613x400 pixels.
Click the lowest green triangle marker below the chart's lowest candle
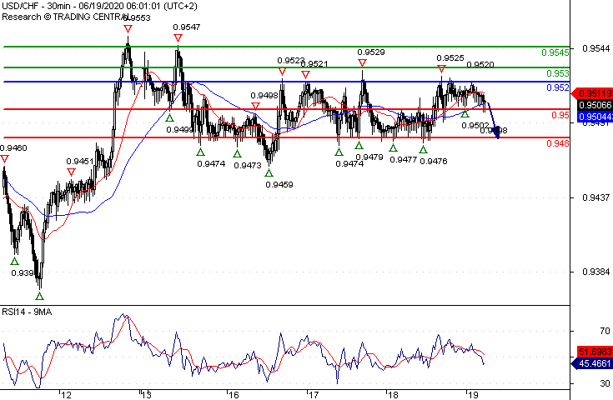coord(39,296)
